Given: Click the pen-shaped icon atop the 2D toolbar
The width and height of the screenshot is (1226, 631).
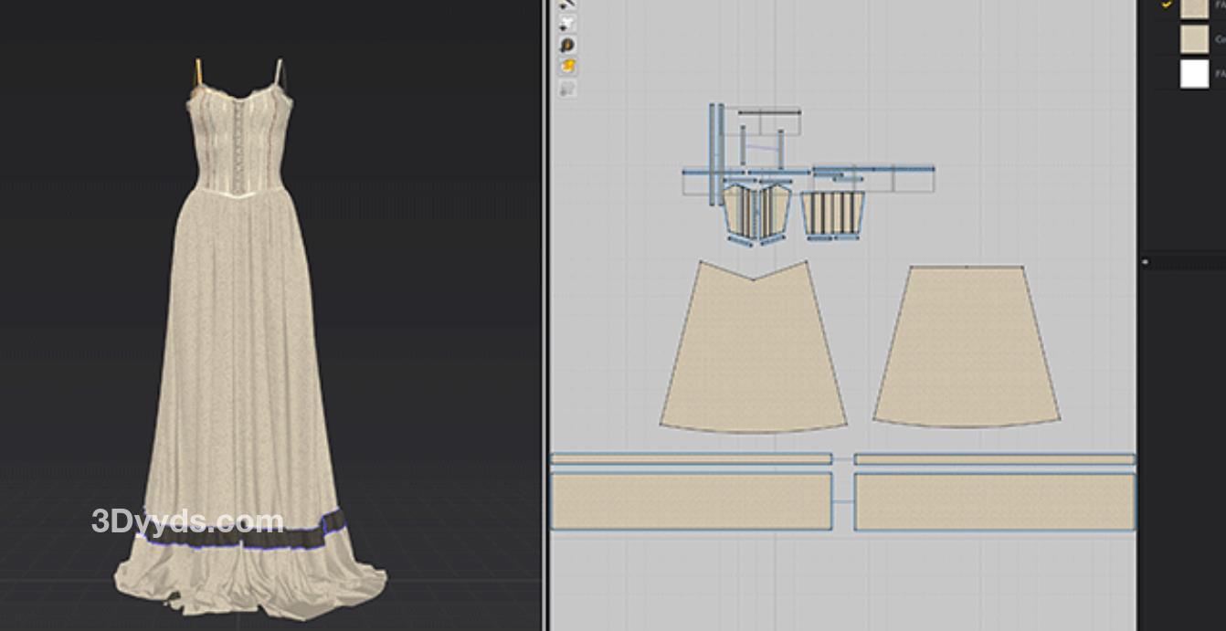Looking at the screenshot, I should (567, 5).
